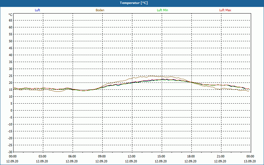The width and height of the screenshot is (264, 165).
Task: Click the 25 value on y-axis
Action: (x=11, y=76)
